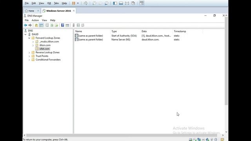
Task: Open DNS Manager Action menu
Action: point(35,20)
